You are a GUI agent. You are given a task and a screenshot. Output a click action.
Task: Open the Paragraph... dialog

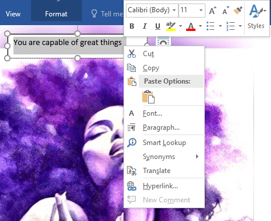tap(164, 127)
